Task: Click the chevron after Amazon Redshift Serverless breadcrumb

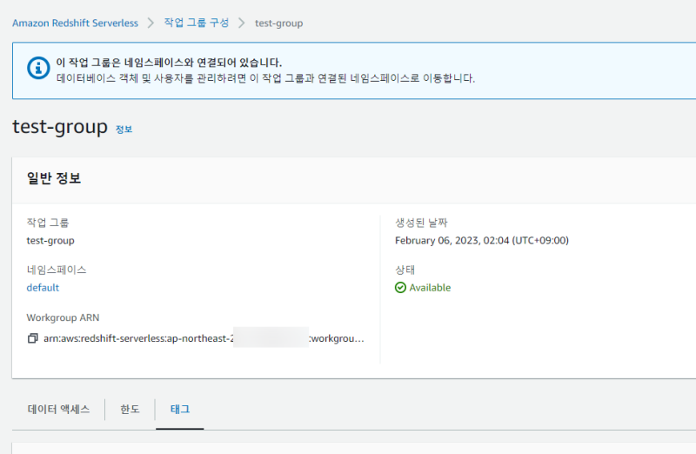Action: click(151, 23)
